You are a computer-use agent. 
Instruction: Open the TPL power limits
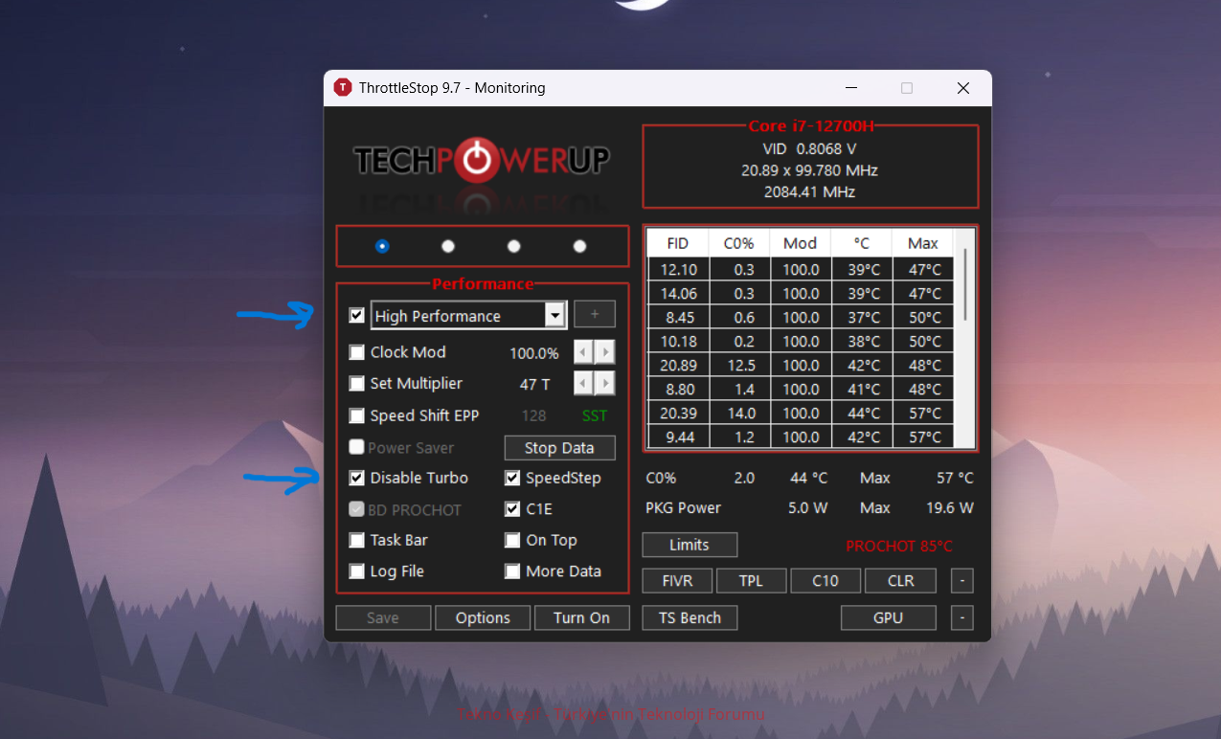coord(751,581)
